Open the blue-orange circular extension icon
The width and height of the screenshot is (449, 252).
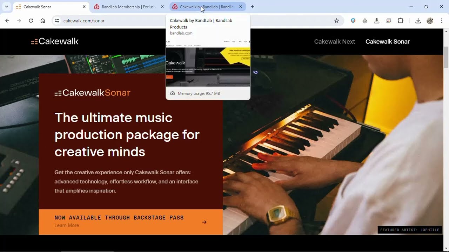pos(353,21)
